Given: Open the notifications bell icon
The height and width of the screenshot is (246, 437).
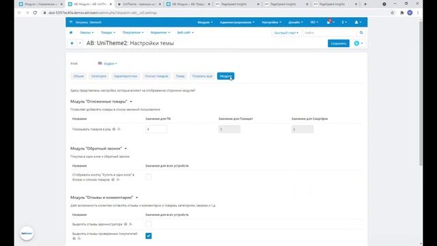Looking at the screenshot, I should click(328, 22).
